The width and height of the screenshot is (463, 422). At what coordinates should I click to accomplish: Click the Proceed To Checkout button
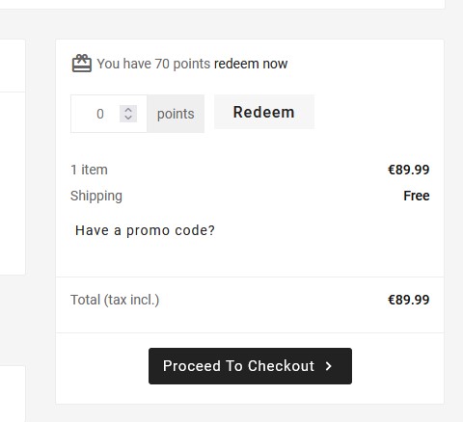pyautogui.click(x=250, y=366)
